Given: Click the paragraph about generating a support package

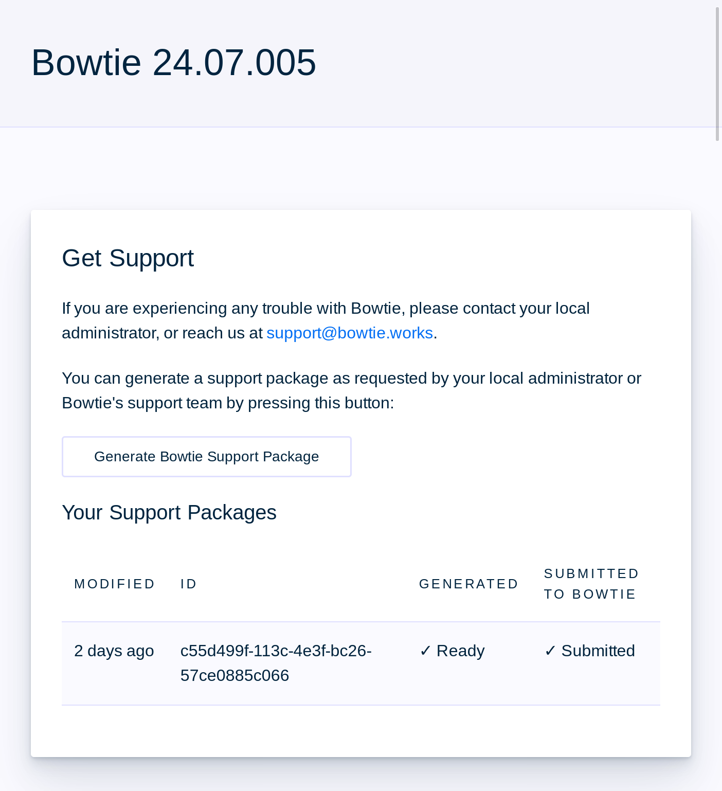Looking at the screenshot, I should click(x=352, y=391).
